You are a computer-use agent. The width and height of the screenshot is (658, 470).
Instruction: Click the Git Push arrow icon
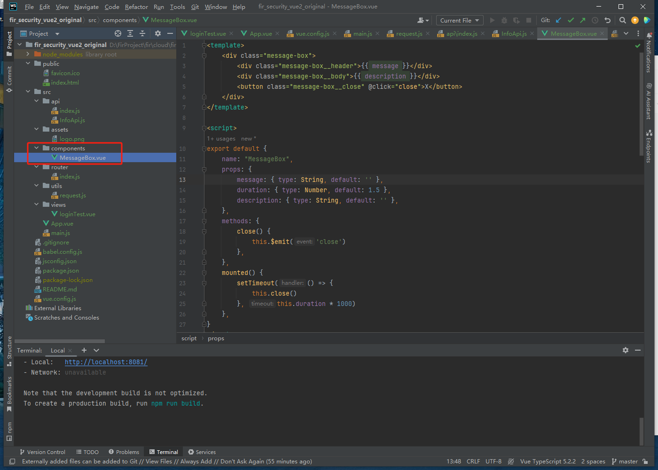pyautogui.click(x=583, y=20)
